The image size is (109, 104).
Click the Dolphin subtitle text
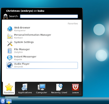tap(19, 52)
